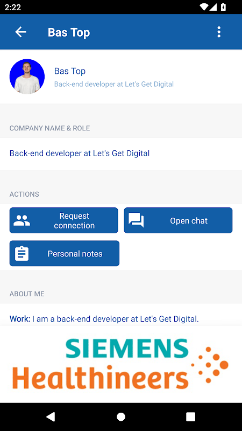Request connection with Bas Top
The height and width of the screenshot is (431, 242).
[63, 220]
